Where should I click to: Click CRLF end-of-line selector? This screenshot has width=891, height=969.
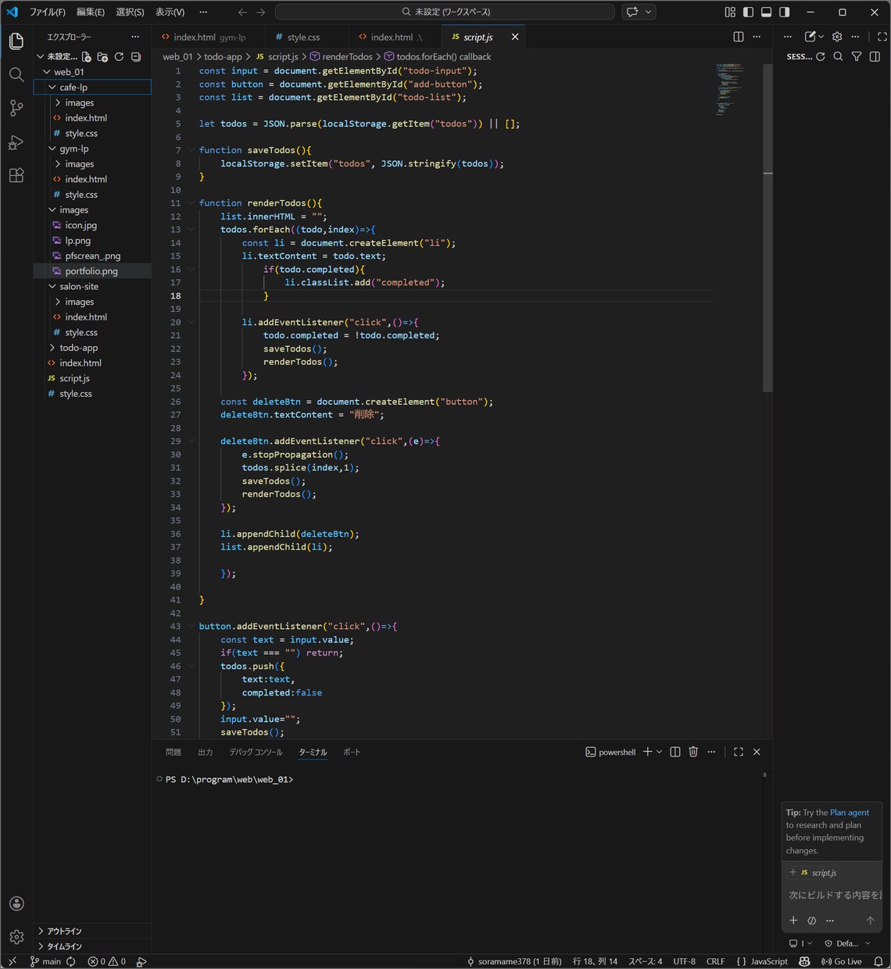715,961
